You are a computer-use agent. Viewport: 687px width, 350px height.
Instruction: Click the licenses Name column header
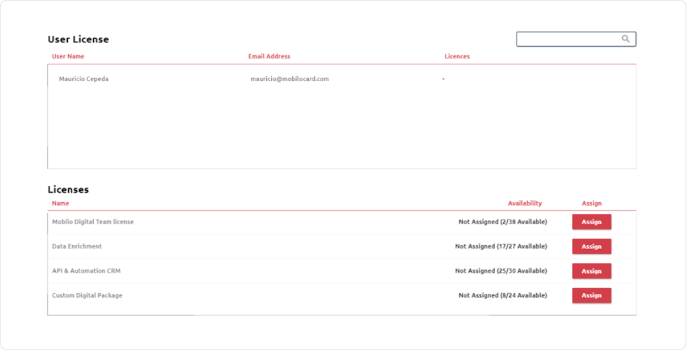tap(61, 203)
